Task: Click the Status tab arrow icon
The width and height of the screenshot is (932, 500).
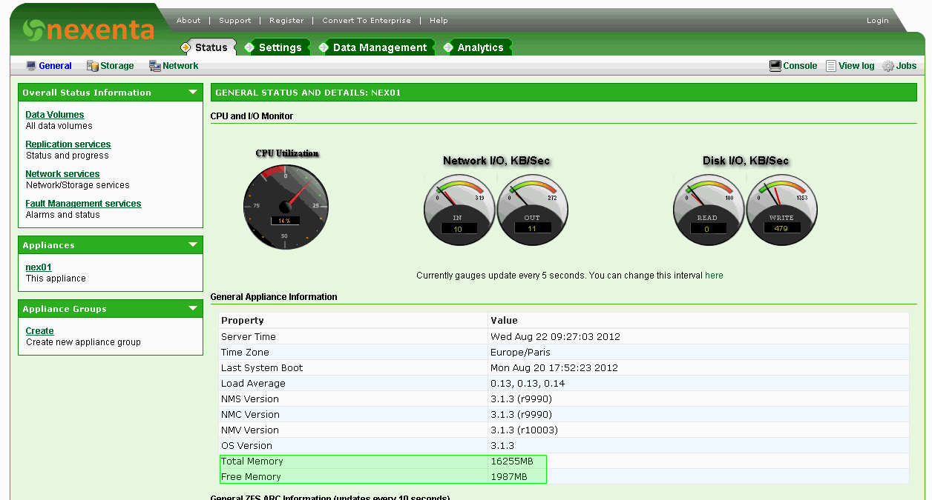Action: tap(186, 47)
